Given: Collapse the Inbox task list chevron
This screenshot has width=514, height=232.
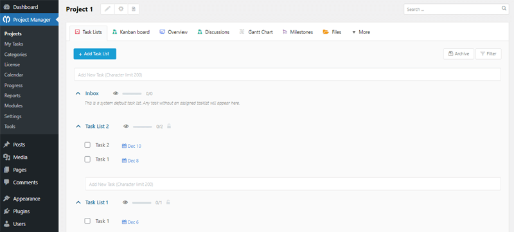Looking at the screenshot, I should (x=78, y=93).
